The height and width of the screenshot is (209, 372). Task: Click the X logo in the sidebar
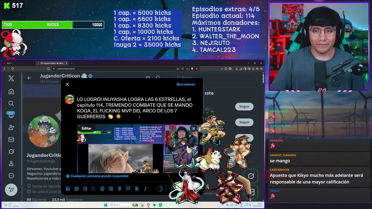(x=11, y=78)
